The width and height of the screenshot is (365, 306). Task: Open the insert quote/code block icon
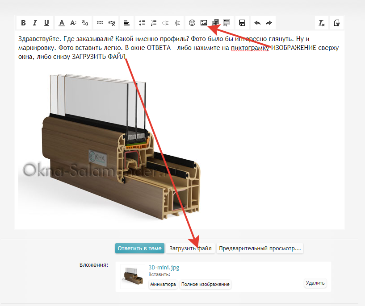(x=227, y=23)
